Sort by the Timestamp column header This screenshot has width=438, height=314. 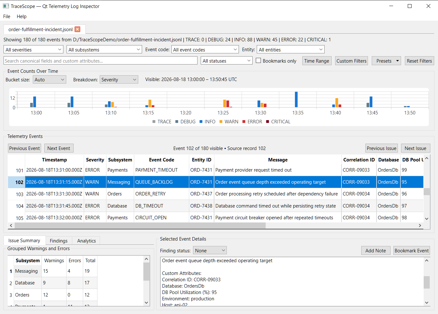(54, 160)
